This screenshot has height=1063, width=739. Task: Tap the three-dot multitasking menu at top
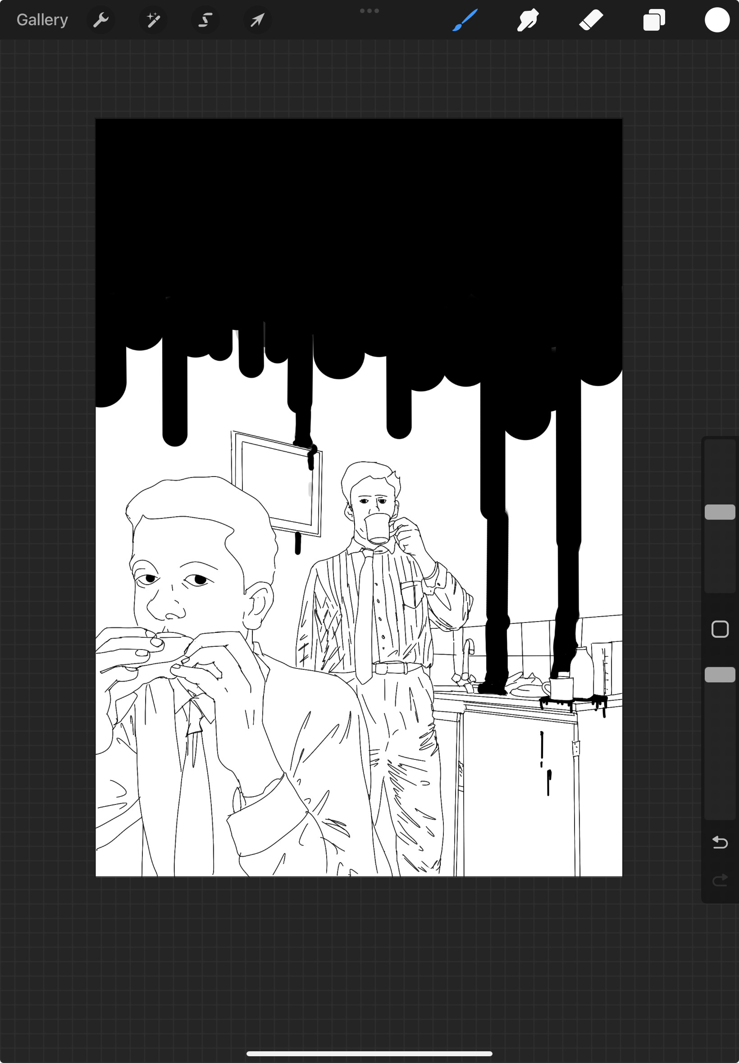(369, 11)
